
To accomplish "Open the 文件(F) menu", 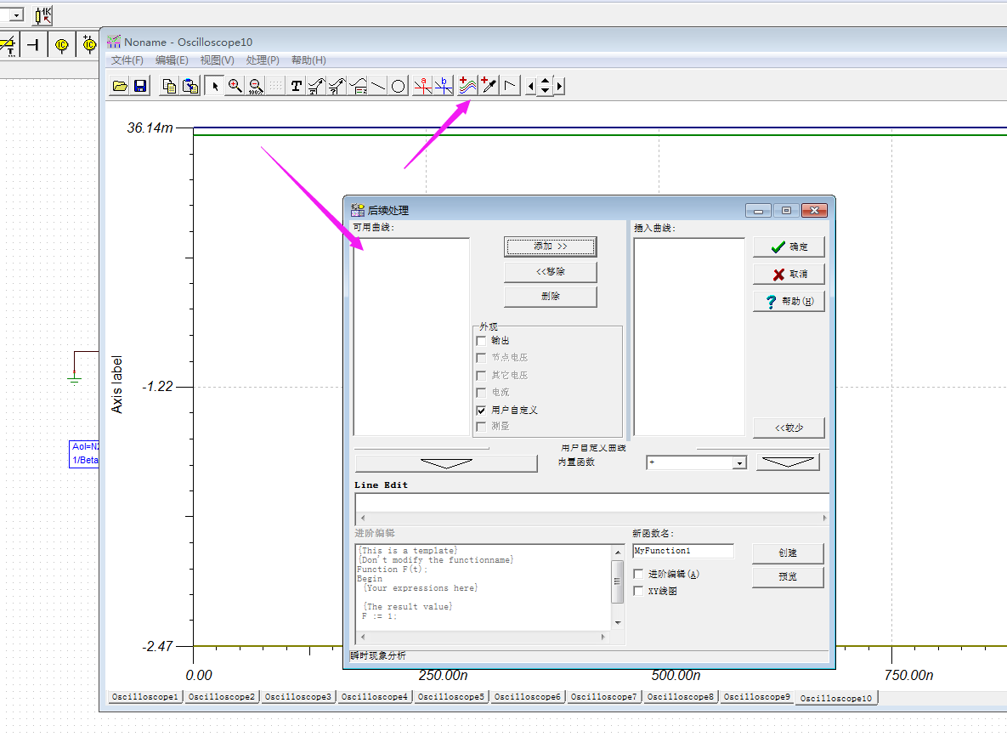I will click(x=127, y=60).
